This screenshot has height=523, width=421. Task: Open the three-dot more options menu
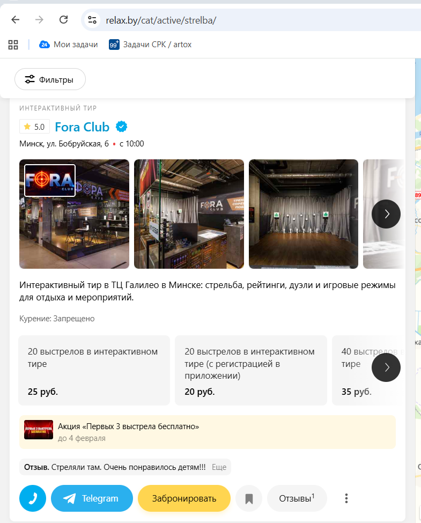[346, 498]
